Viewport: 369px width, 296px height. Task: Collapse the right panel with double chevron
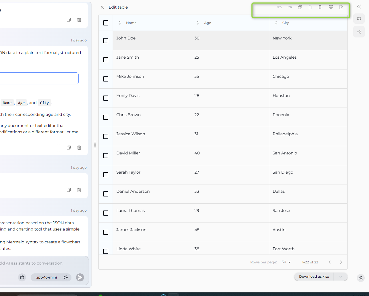(x=359, y=7)
